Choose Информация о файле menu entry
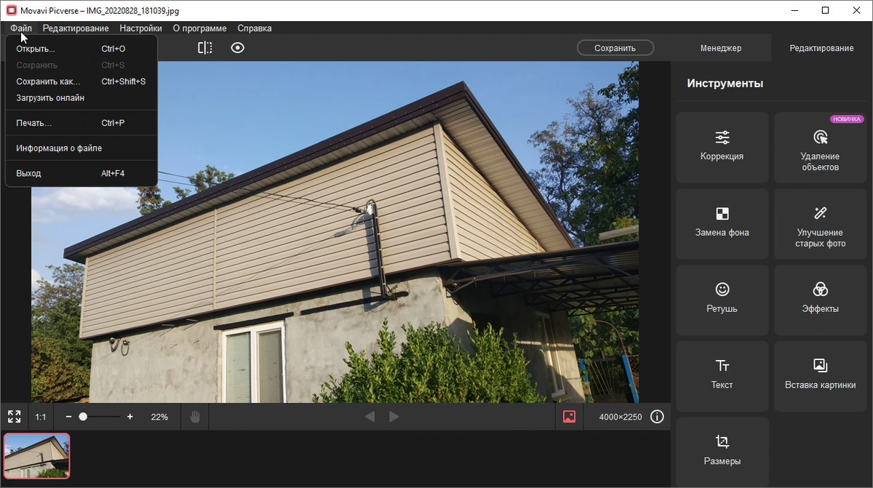Image resolution: width=873 pixels, height=488 pixels. [x=81, y=148]
